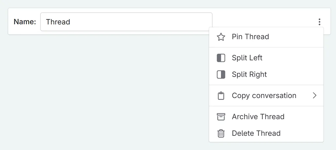The image size is (336, 150).
Task: Click the archive box icon
Action: [x=221, y=117]
